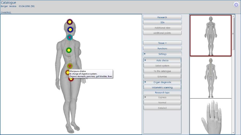Click the CHAKRAS. label

pos(6,12)
